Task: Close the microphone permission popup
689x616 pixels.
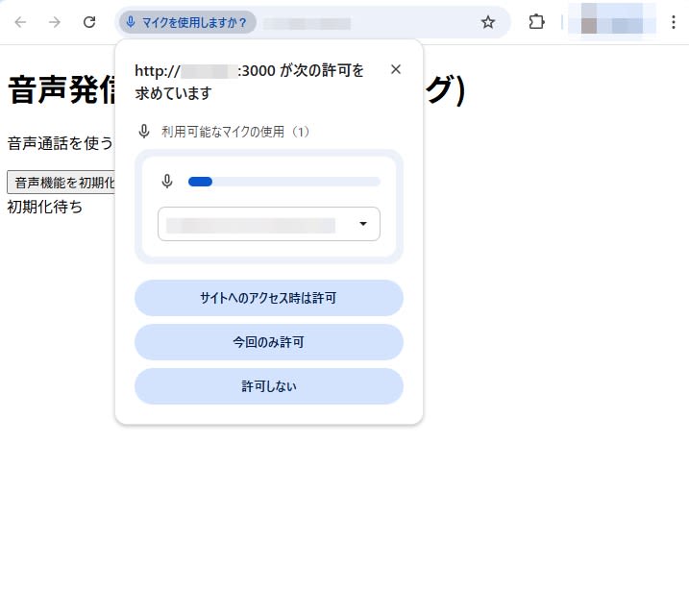Action: (x=396, y=69)
